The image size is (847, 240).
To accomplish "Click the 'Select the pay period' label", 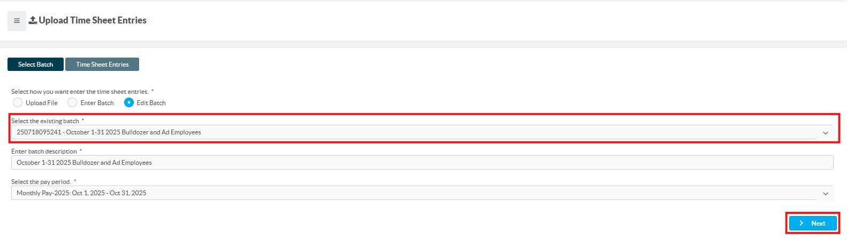I will [41, 182].
